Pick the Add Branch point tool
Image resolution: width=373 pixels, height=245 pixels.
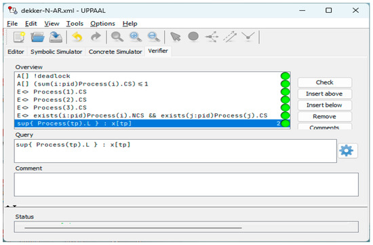pyautogui.click(x=212, y=37)
